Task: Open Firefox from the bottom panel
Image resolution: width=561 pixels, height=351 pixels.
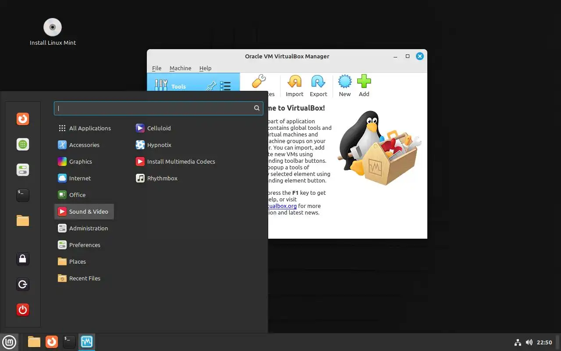Action: [52, 342]
